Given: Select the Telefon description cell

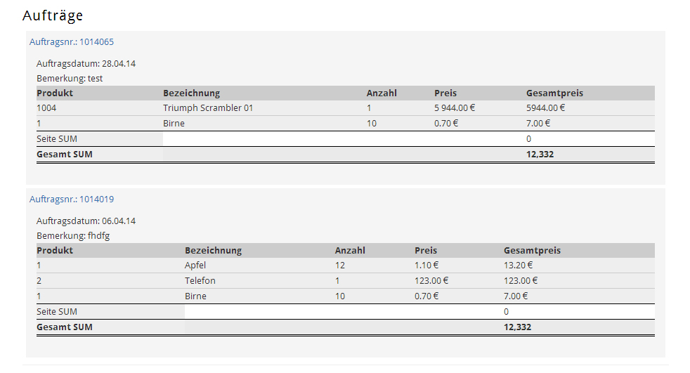Looking at the screenshot, I should pos(200,281).
